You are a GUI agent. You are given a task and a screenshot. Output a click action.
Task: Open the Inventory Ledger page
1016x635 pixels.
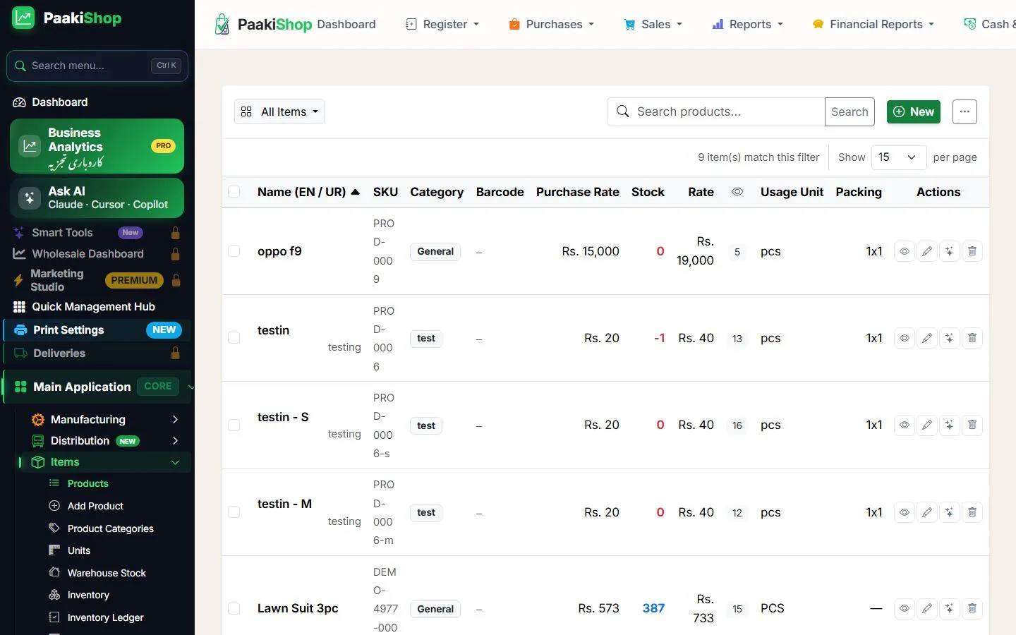105,617
